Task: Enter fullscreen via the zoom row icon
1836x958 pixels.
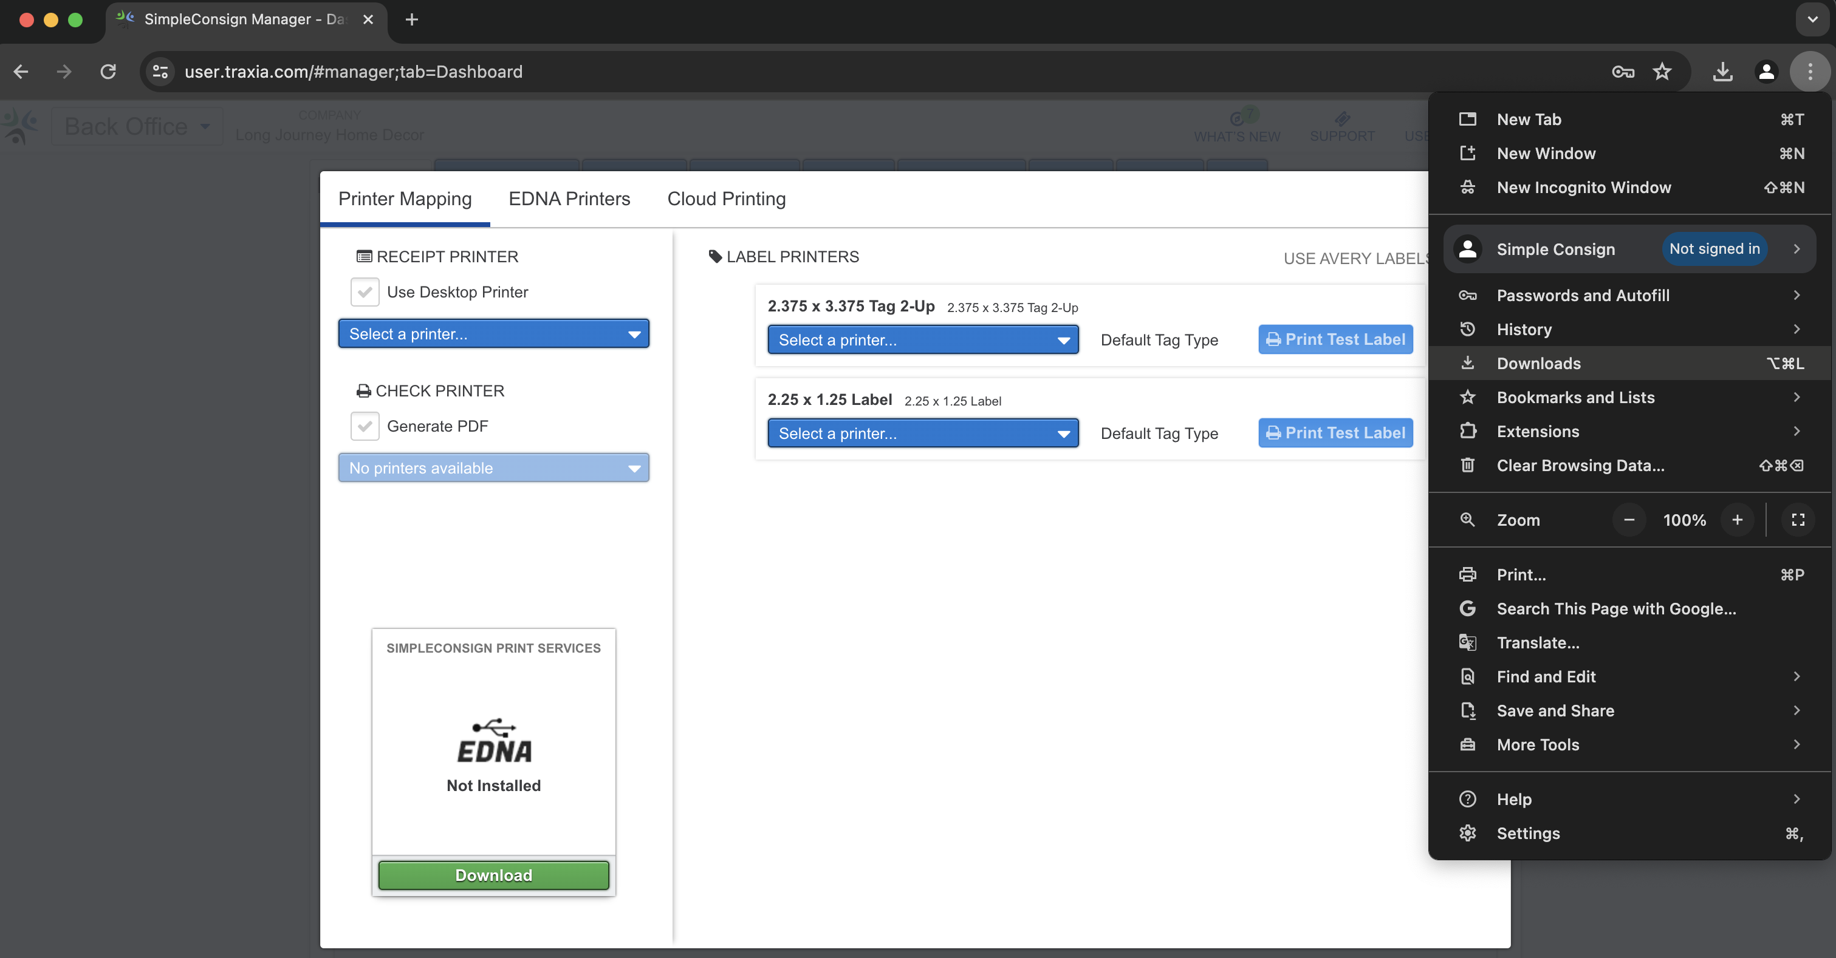Action: (x=1798, y=520)
